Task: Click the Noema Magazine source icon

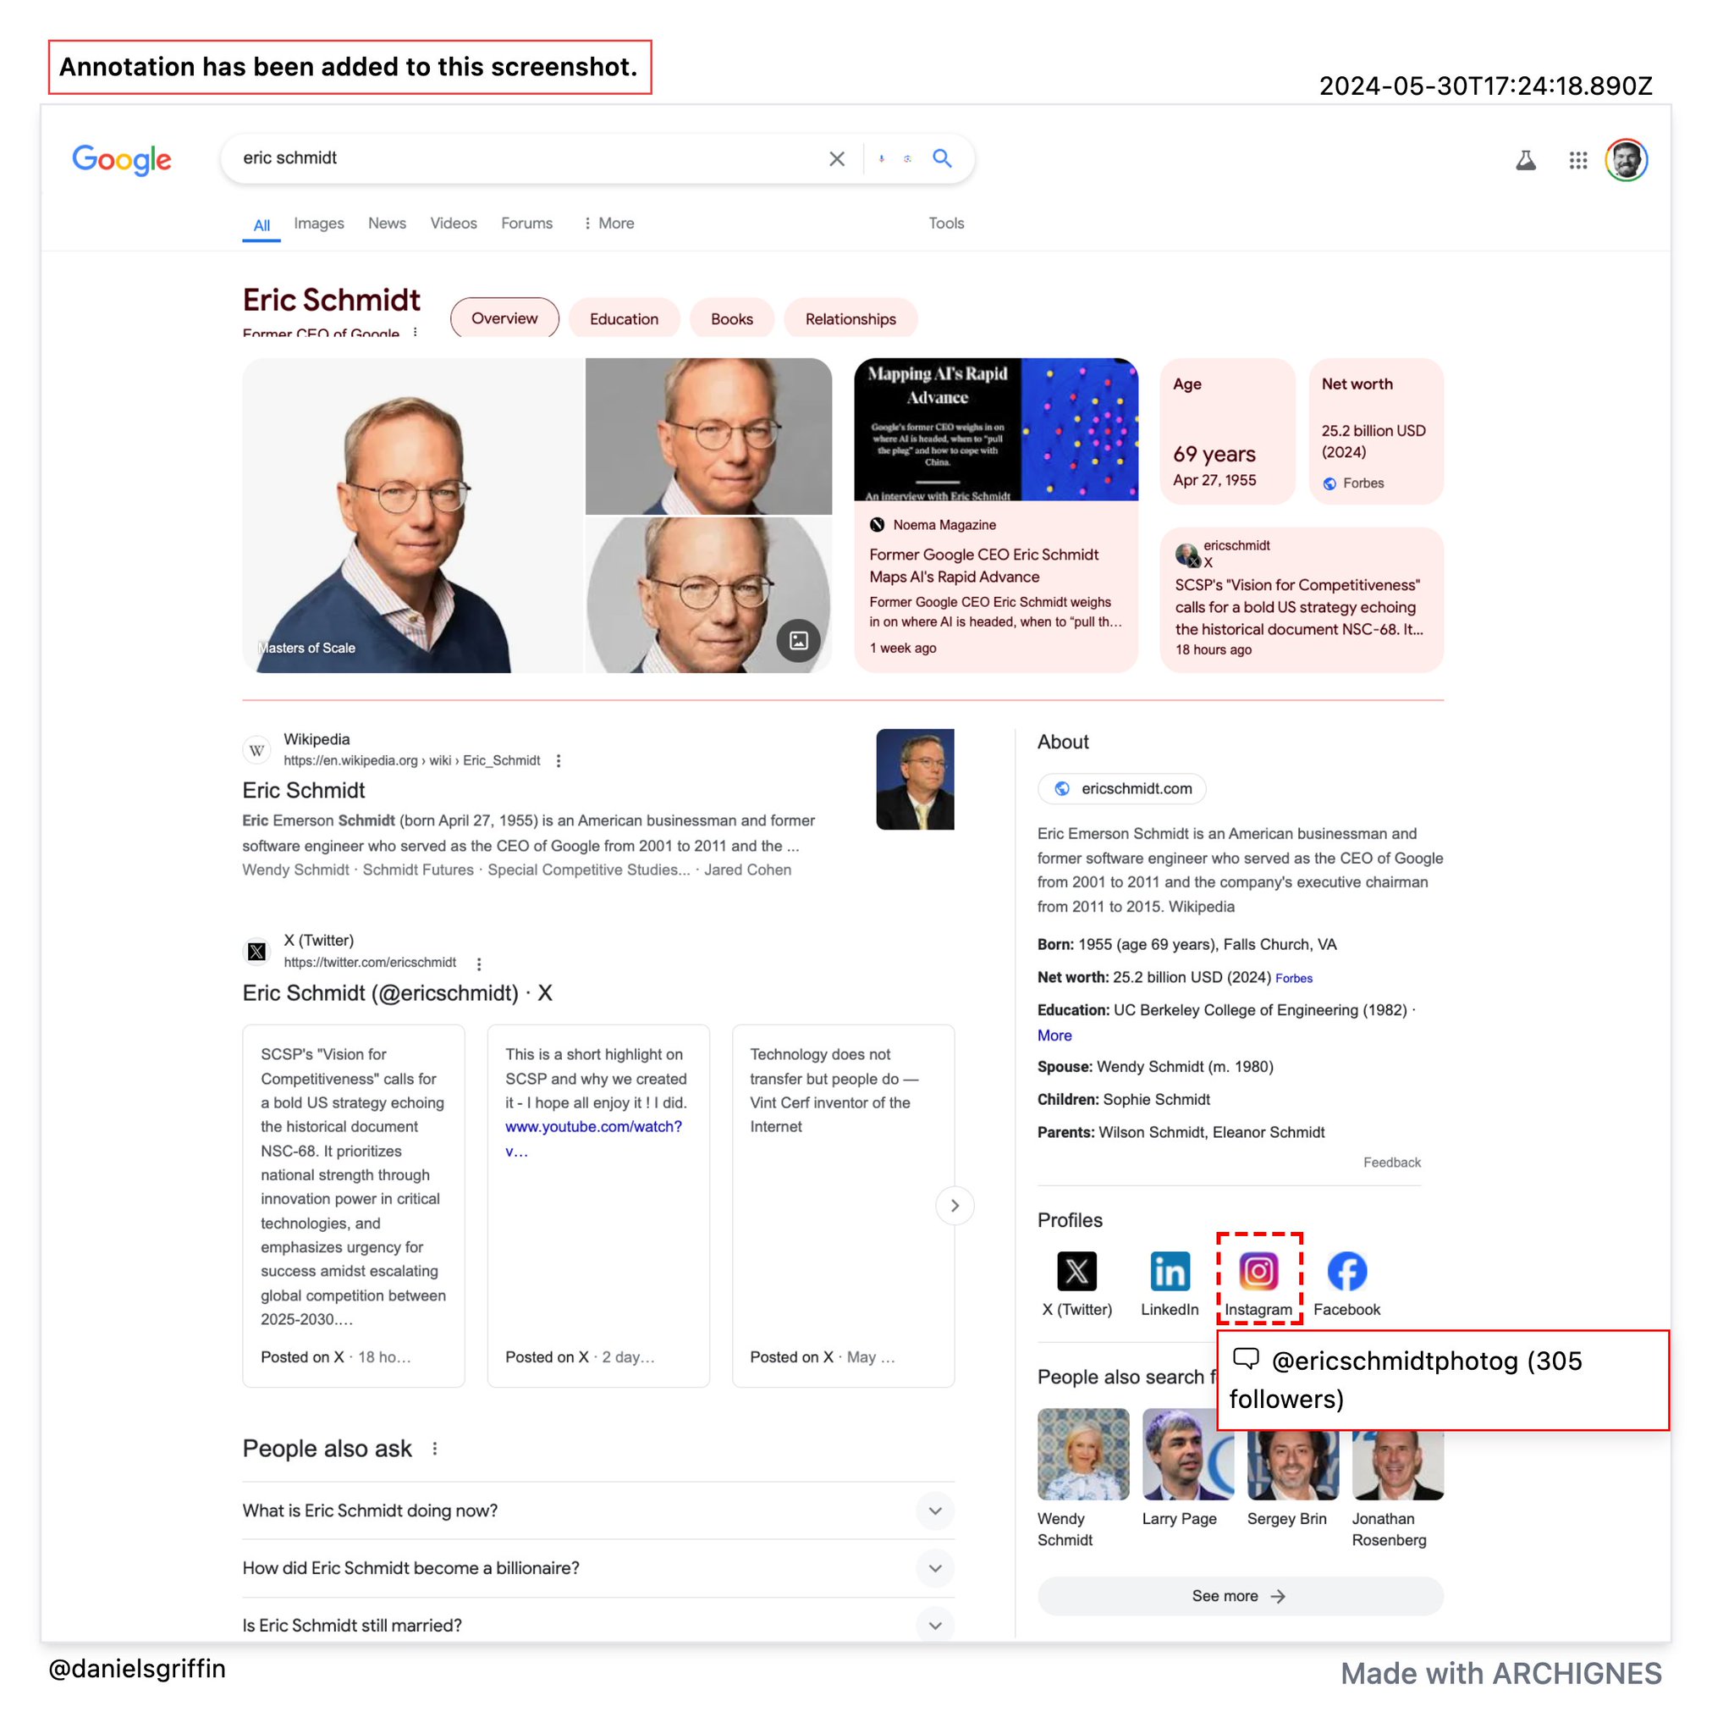Action: pos(877,525)
